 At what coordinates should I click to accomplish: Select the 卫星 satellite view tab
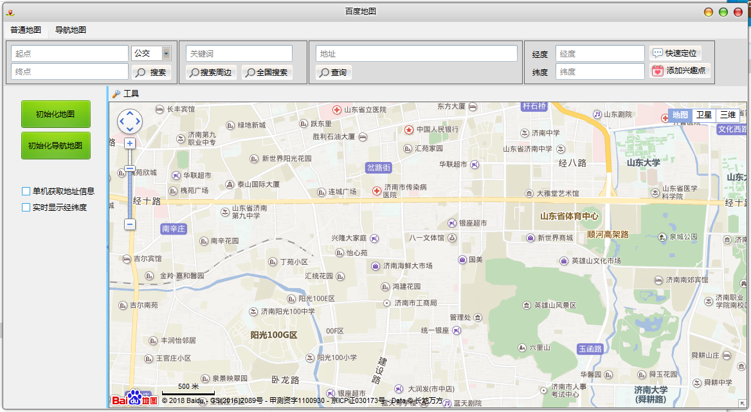point(704,115)
